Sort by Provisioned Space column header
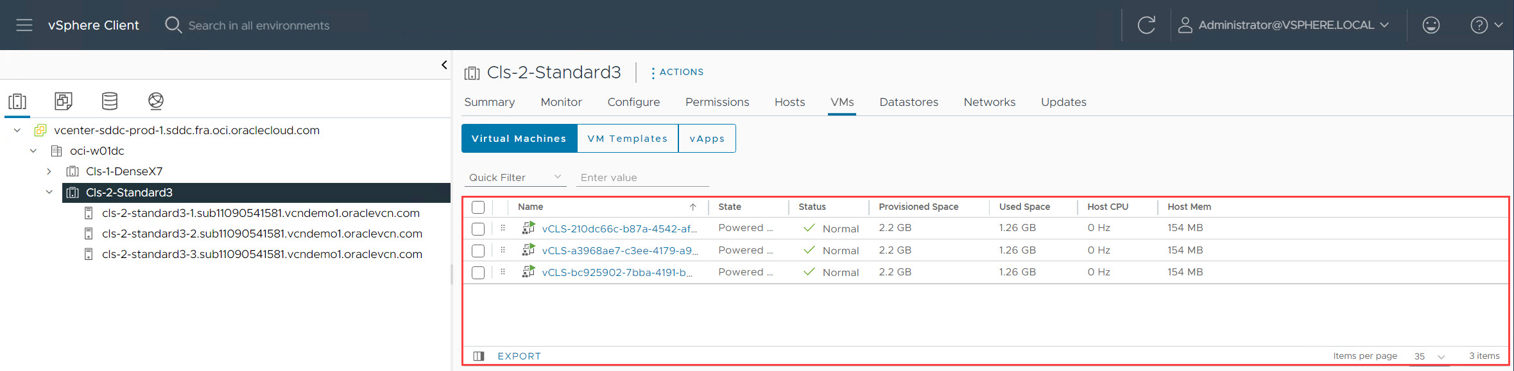 [918, 207]
